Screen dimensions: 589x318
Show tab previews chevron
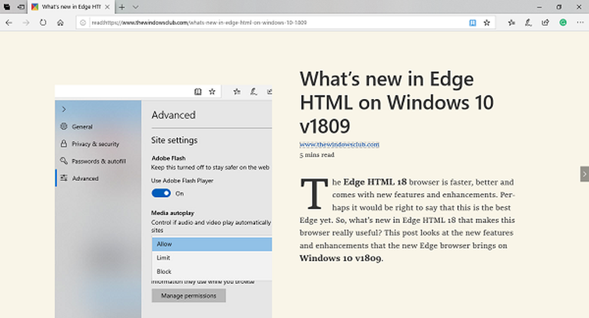tap(135, 6)
